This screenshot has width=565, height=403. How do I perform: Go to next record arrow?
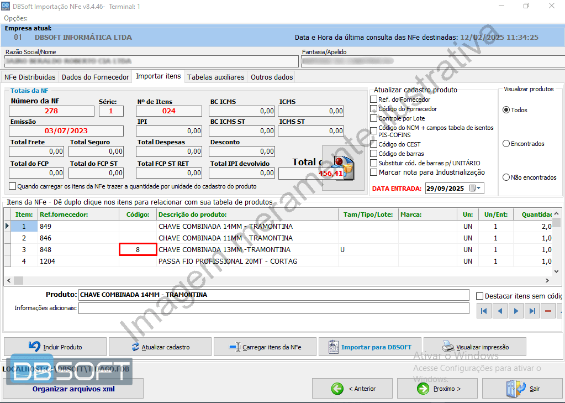coord(516,311)
